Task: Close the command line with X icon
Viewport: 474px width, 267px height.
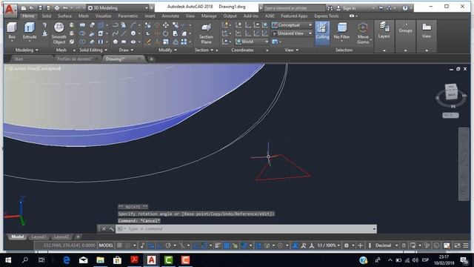Action: coord(104,229)
